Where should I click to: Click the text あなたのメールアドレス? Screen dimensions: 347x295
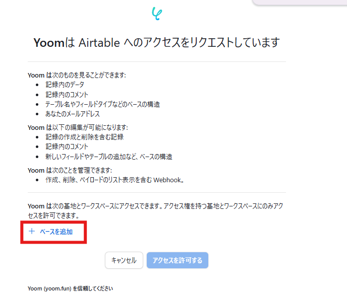point(73,114)
